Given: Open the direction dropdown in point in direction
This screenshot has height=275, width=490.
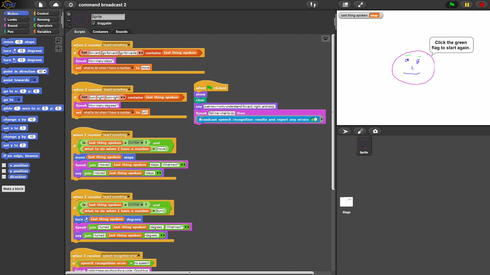Looking at the screenshot, I should click(x=44, y=71).
